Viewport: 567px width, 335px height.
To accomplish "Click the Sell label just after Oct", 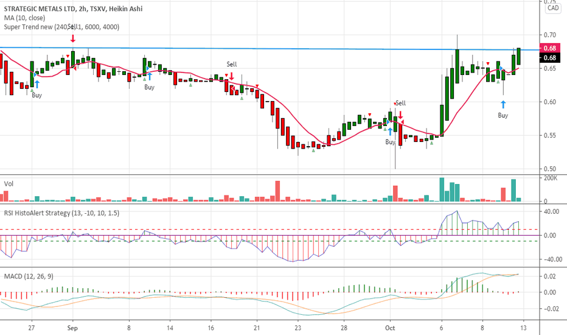I will (x=401, y=103).
